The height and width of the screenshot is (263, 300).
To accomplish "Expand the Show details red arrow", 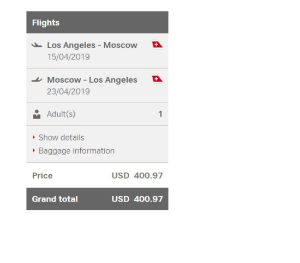I will coord(34,137).
